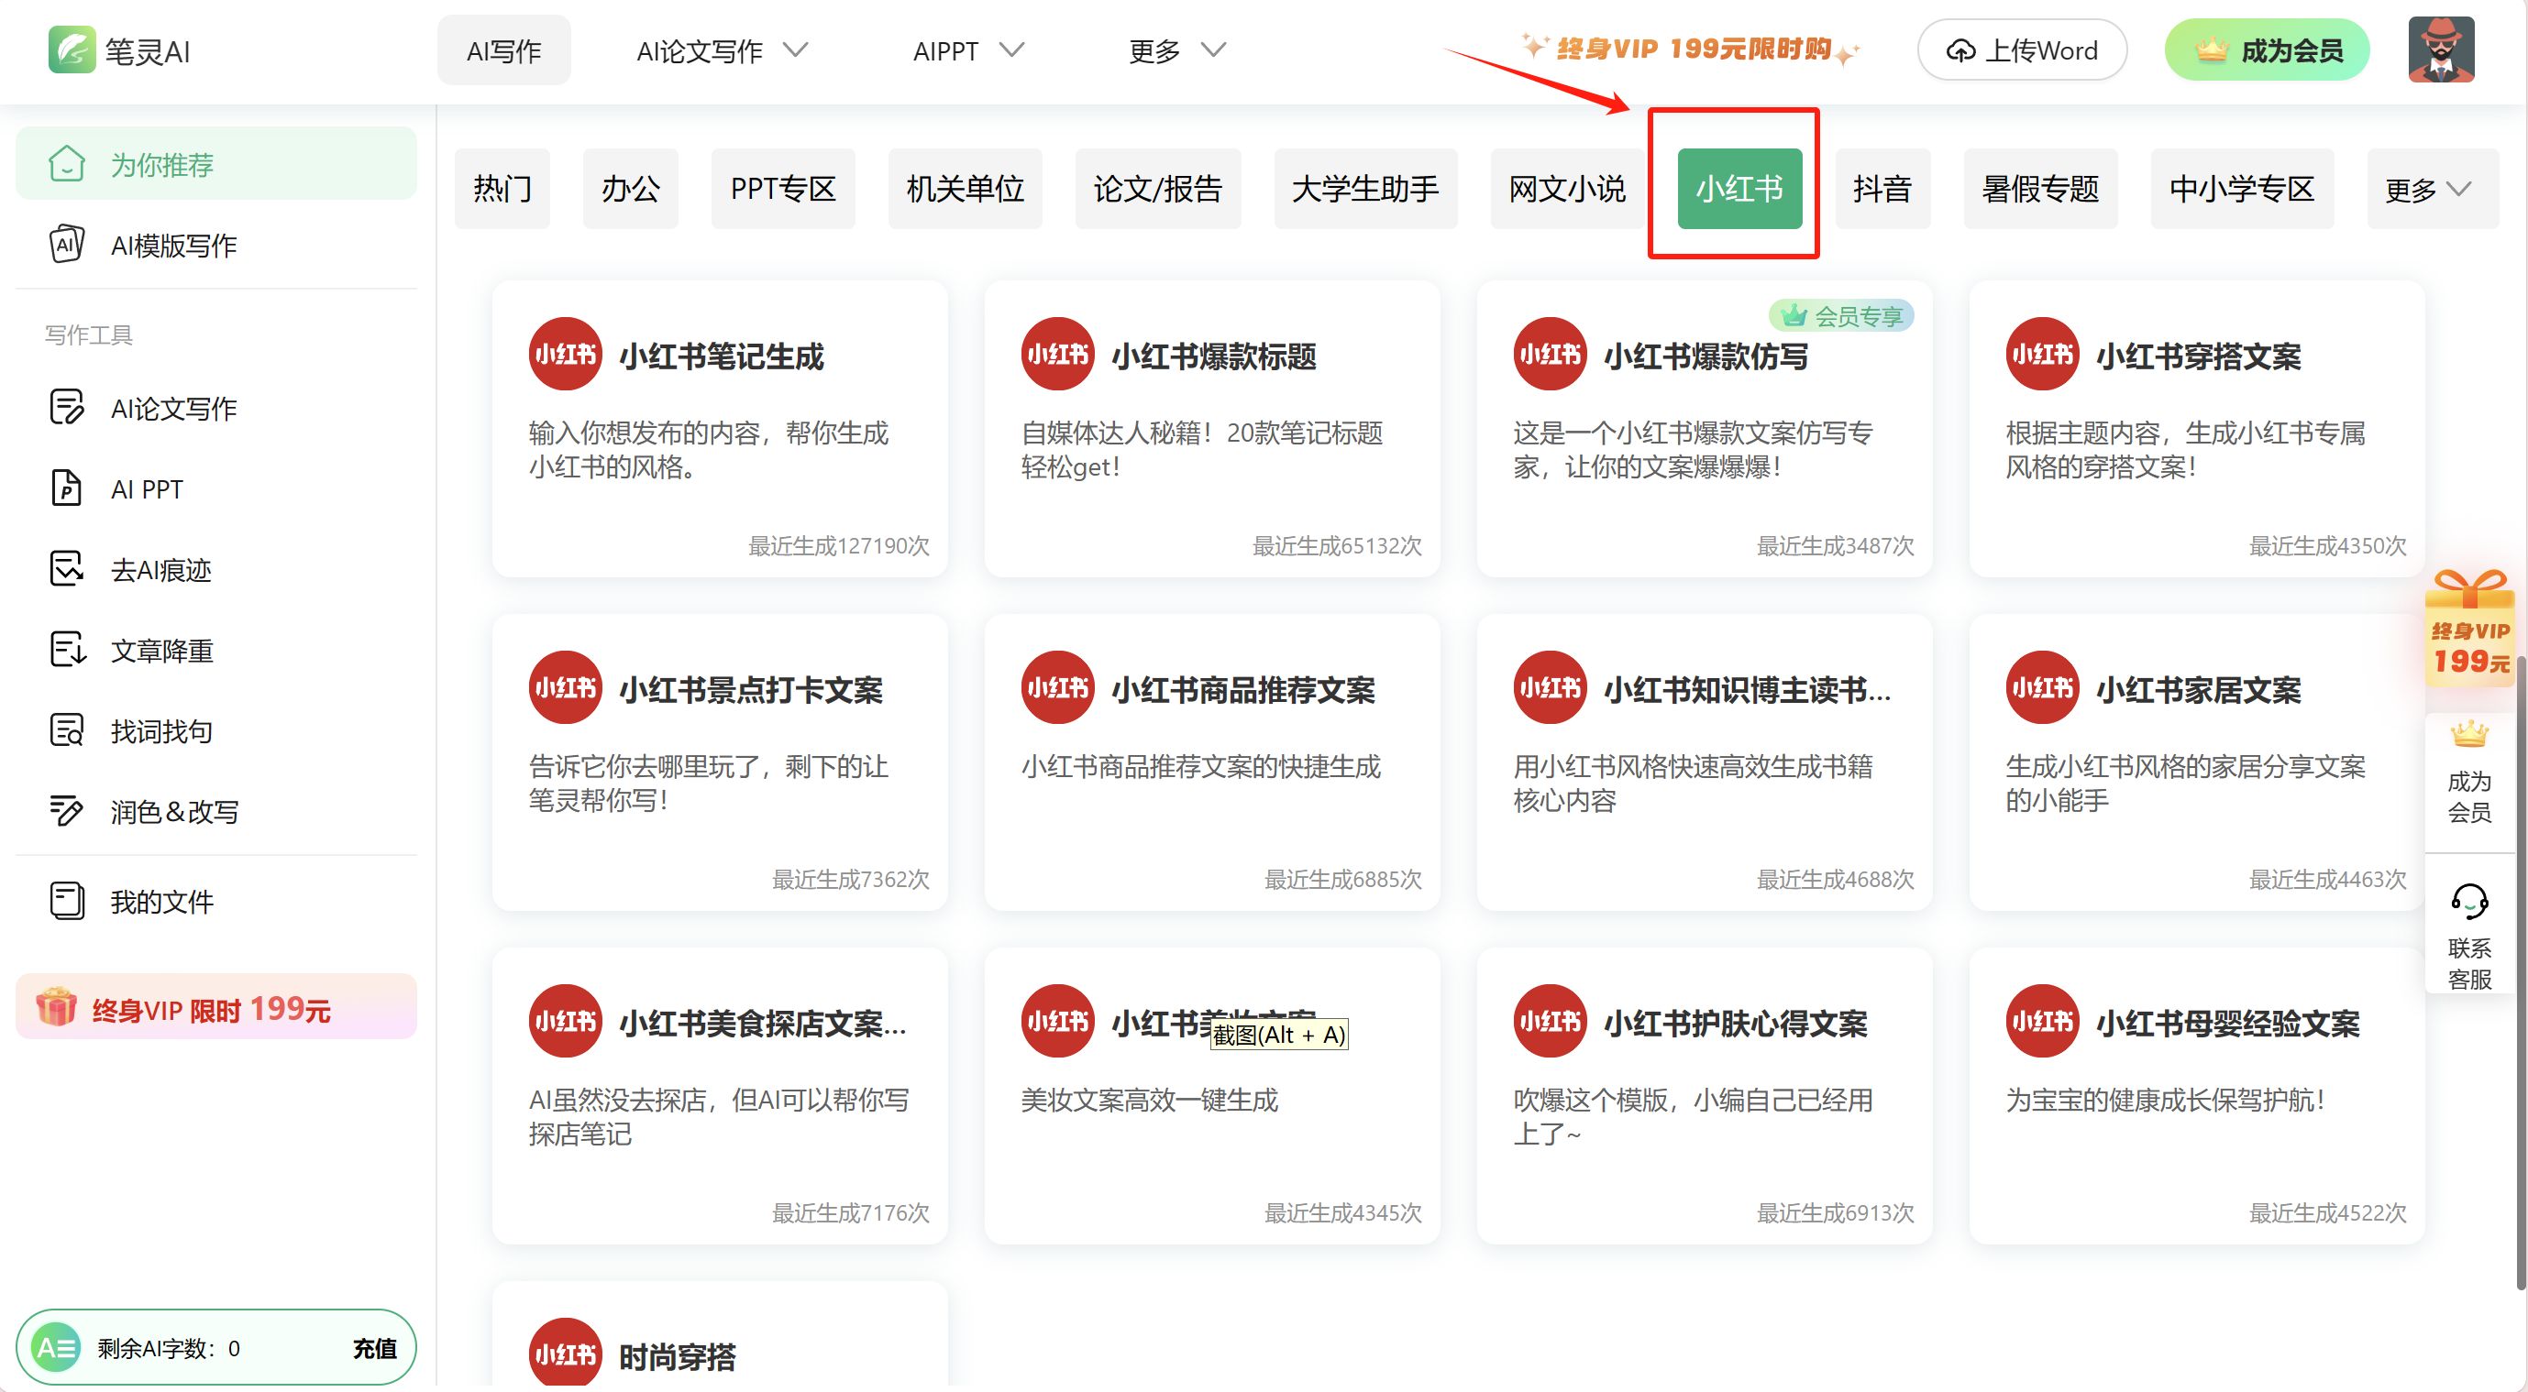Expand the 更多 category dropdown on right
Image resolution: width=2528 pixels, height=1392 pixels.
(x=2428, y=189)
